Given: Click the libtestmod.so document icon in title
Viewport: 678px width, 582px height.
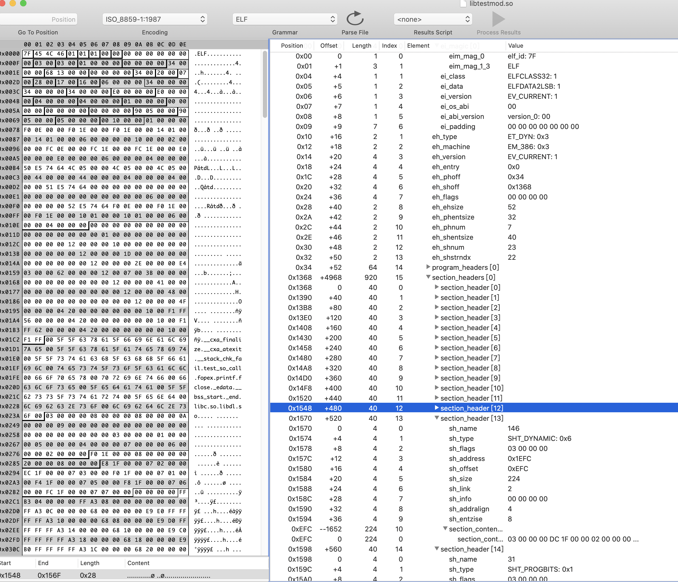Looking at the screenshot, I should tap(463, 4).
